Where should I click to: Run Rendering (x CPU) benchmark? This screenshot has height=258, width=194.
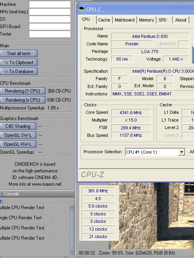click(23, 100)
